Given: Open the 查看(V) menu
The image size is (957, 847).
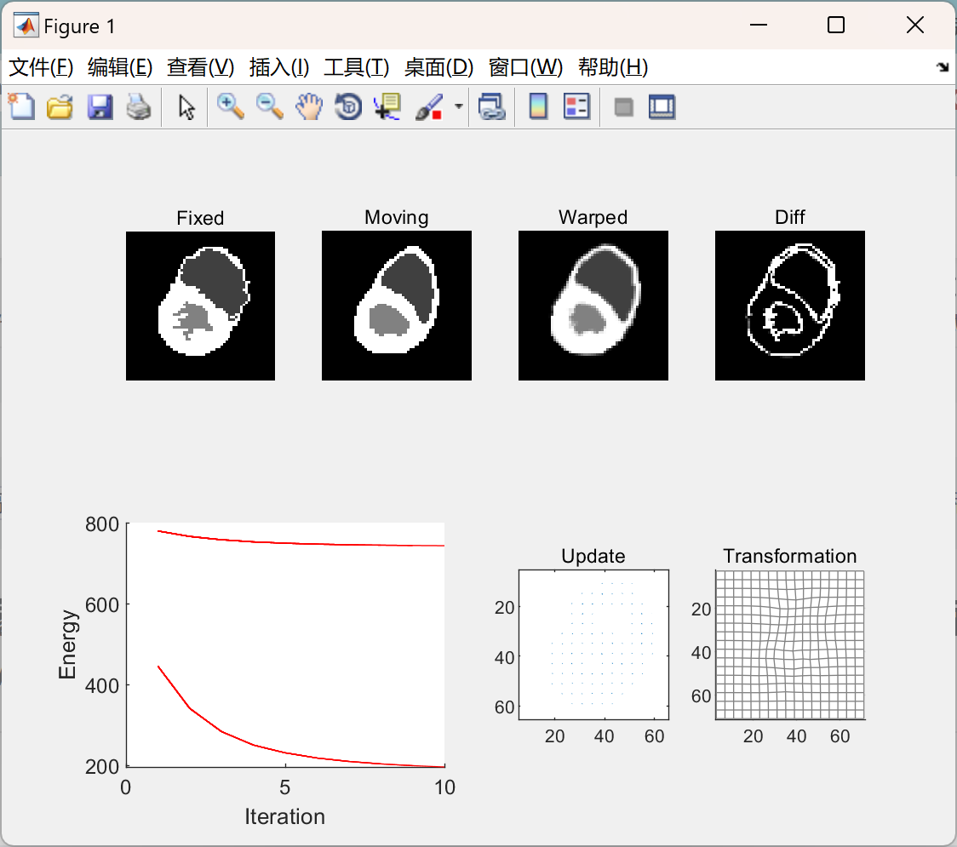Looking at the screenshot, I should 201,66.
